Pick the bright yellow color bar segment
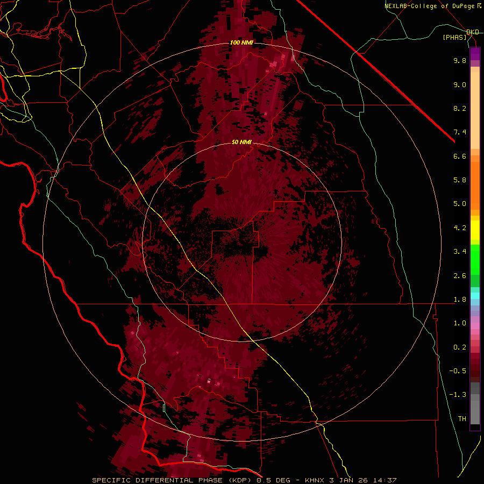Image resolution: width=484 pixels, height=484 pixels. pyautogui.click(x=475, y=230)
